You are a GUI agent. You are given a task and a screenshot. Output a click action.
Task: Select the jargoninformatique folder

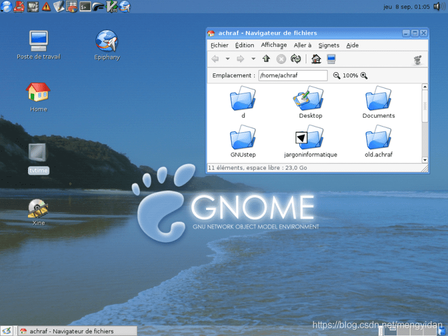tap(310, 142)
